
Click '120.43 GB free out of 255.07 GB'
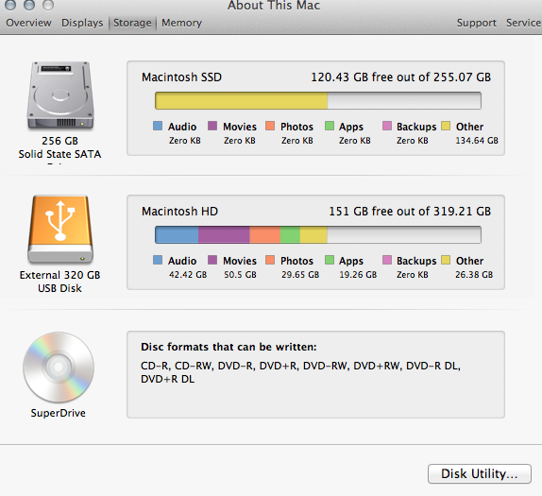coord(401,77)
